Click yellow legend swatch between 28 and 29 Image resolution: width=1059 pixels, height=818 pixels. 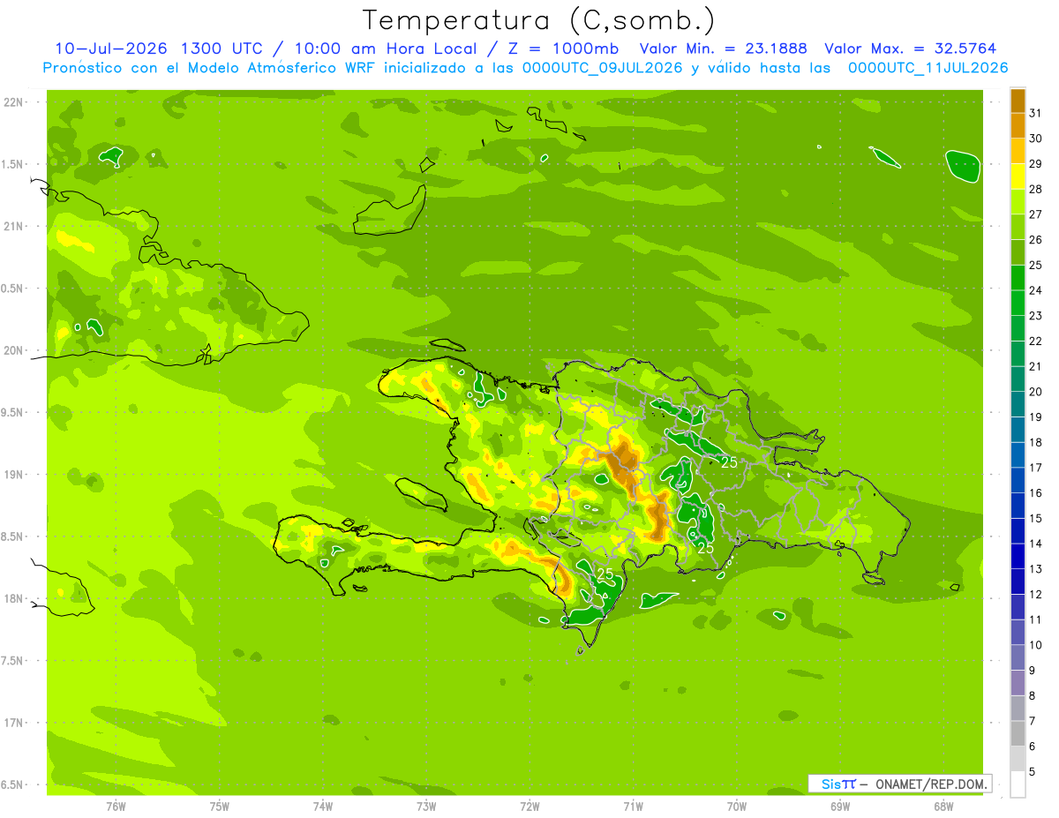(x=1018, y=176)
